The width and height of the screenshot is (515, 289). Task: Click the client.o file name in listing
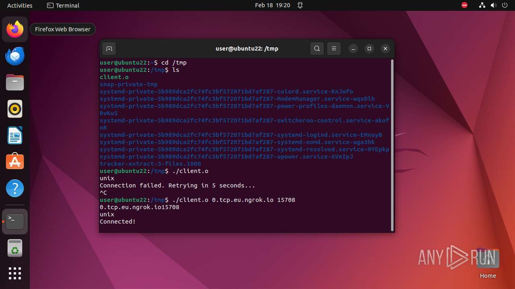114,77
